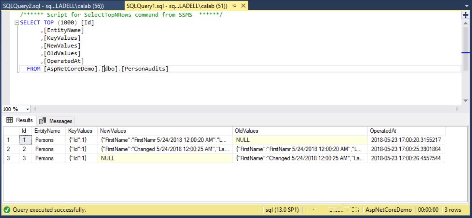
Task: Select row 3 header in results grid
Action: (x=12, y=158)
